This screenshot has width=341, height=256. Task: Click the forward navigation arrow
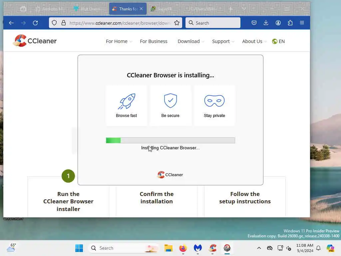tap(23, 23)
